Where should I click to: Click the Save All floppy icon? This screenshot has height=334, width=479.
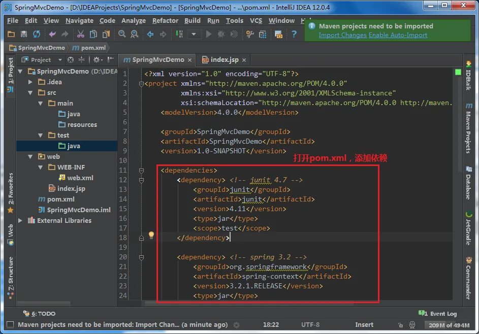[x=23, y=34]
